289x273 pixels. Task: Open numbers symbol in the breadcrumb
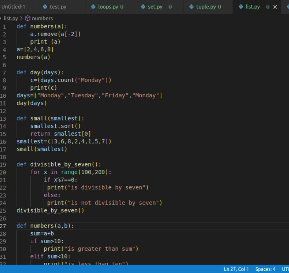click(x=42, y=19)
